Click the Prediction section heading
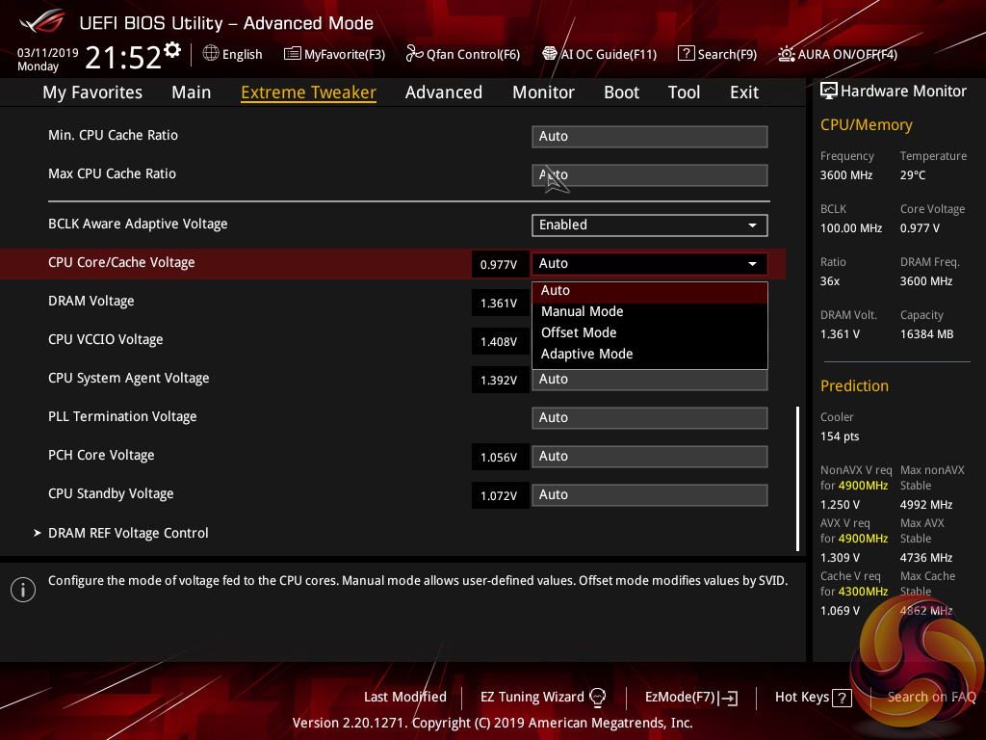Viewport: 986px width, 740px height. pos(854,385)
